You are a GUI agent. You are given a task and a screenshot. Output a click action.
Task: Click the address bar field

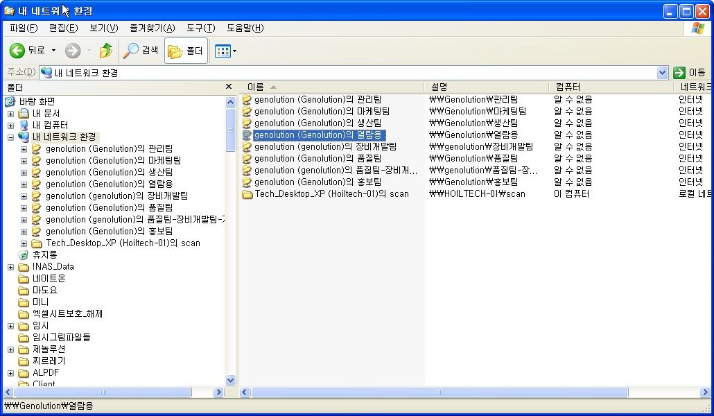click(349, 73)
